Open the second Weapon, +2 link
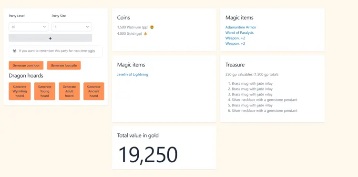Viewport: 358px width, 177px height. click(x=235, y=43)
